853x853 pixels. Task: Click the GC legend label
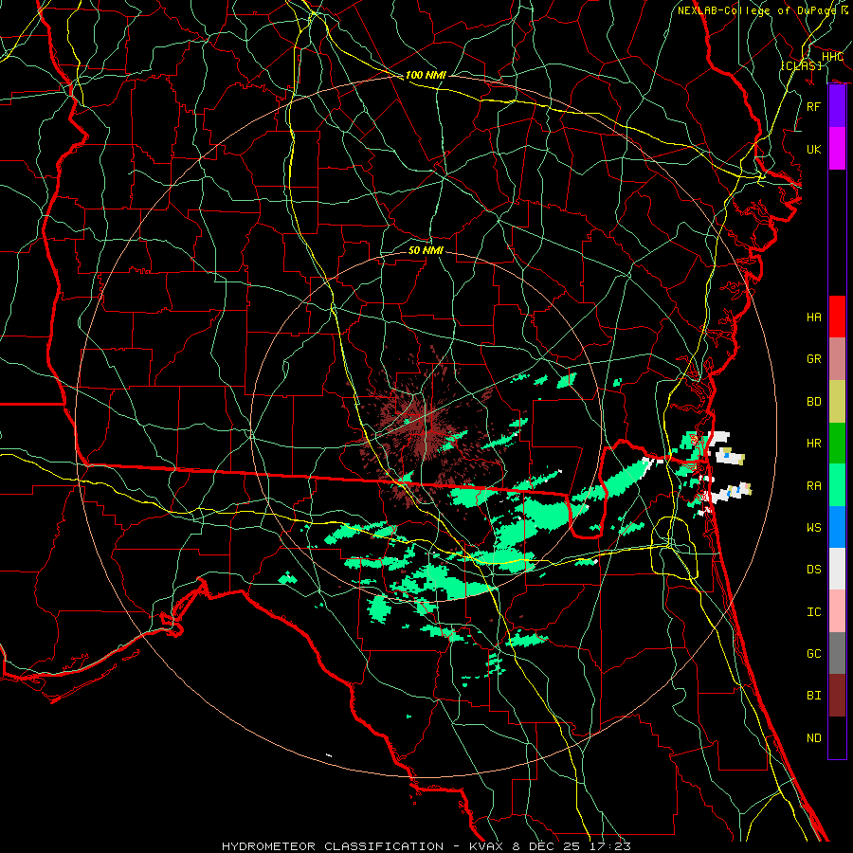pos(814,654)
